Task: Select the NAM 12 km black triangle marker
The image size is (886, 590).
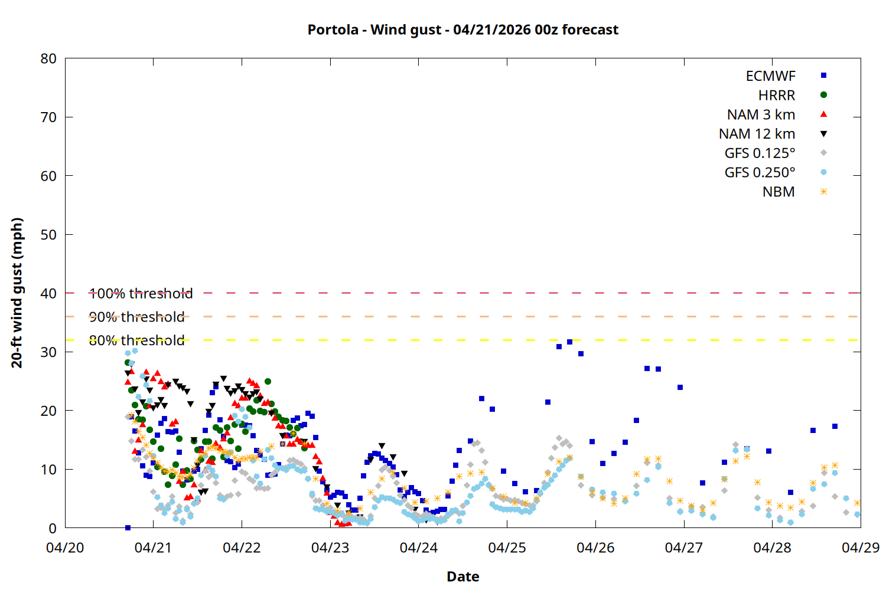Action: pos(823,134)
